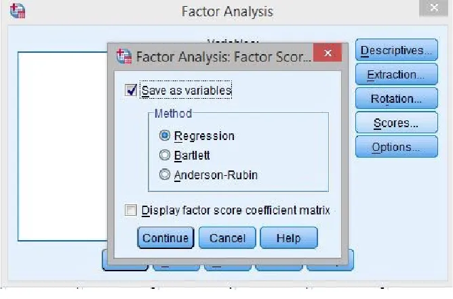Close the main Factor Analysis window

coord(433,7)
